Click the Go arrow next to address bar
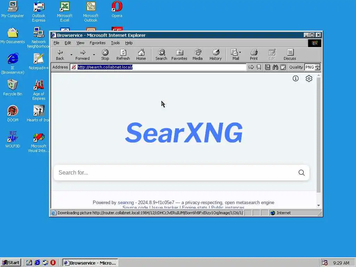Image resolution: width=356 pixels, height=267 pixels. click(x=251, y=67)
